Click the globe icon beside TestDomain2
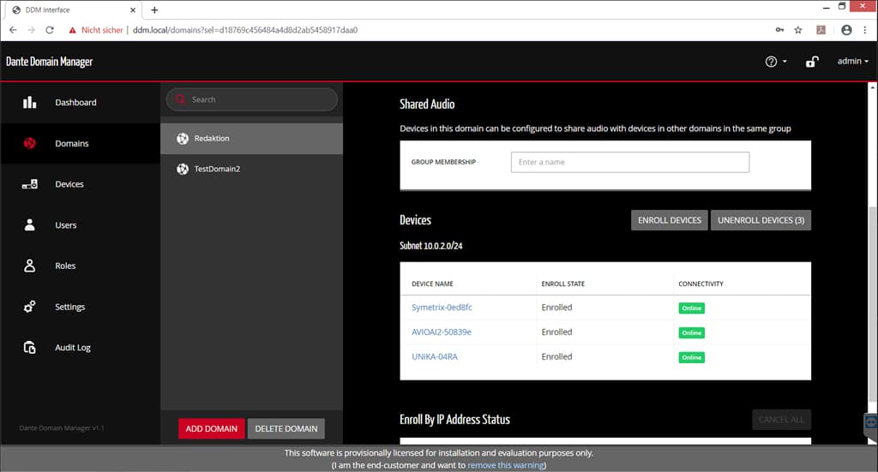This screenshot has width=878, height=472. click(183, 169)
